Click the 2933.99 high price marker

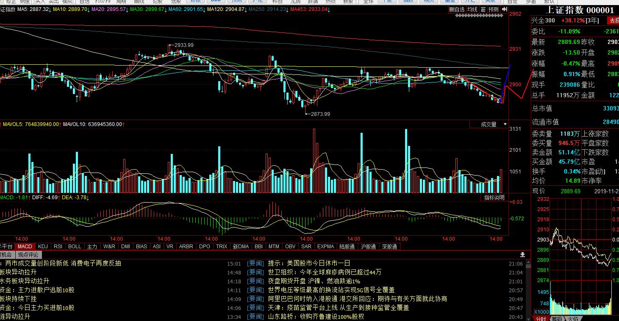pos(184,45)
